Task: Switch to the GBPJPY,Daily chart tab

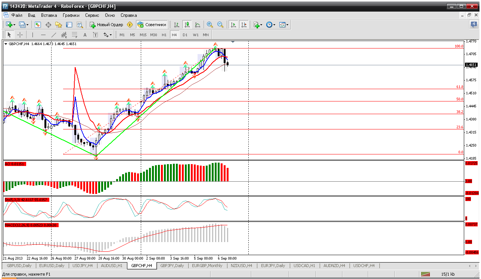Action: point(172,266)
